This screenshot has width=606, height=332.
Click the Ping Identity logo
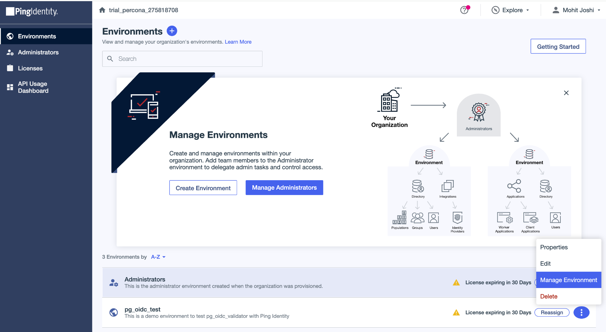click(x=32, y=12)
